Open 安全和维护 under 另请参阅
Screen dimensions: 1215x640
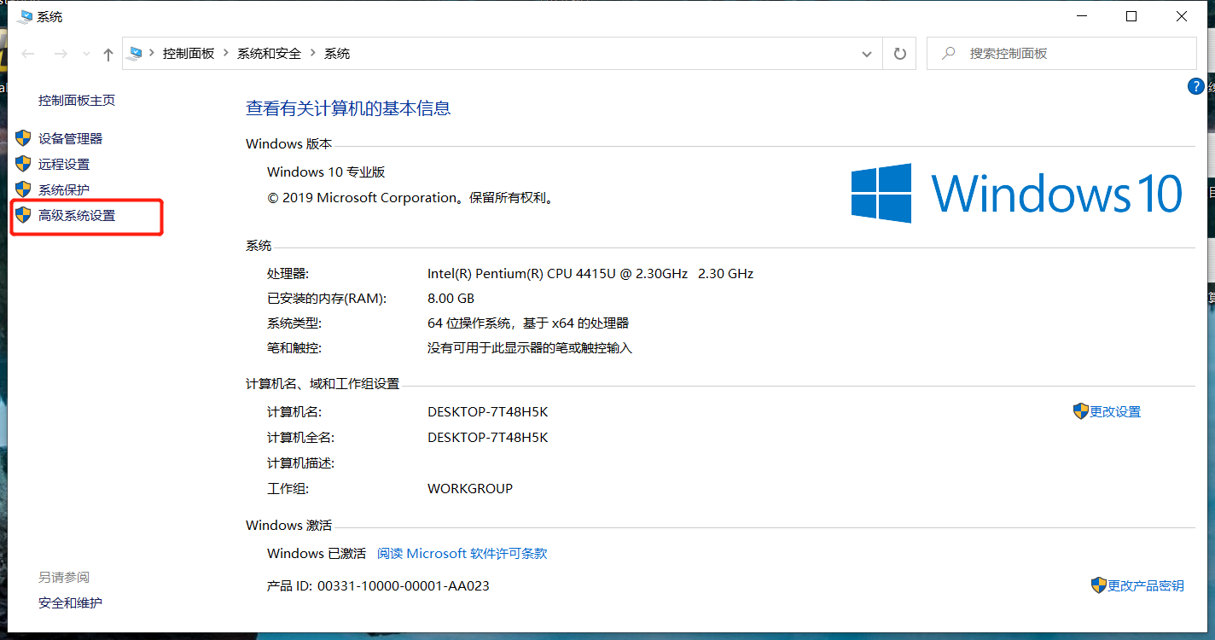point(70,602)
